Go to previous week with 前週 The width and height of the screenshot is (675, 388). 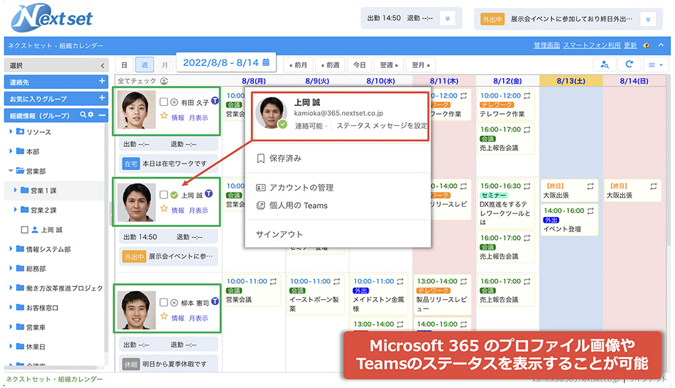pos(330,65)
